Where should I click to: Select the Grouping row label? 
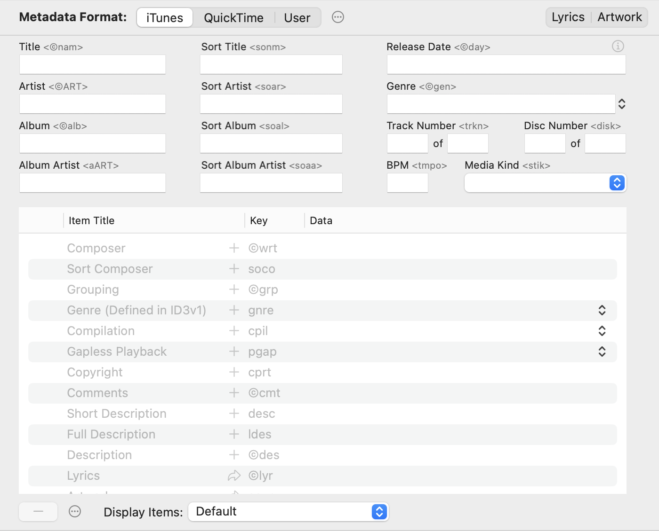click(93, 289)
